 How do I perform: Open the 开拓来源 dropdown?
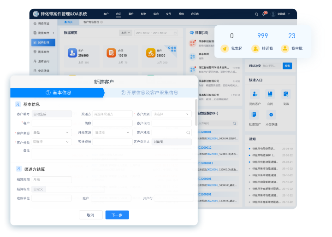pos(113,133)
